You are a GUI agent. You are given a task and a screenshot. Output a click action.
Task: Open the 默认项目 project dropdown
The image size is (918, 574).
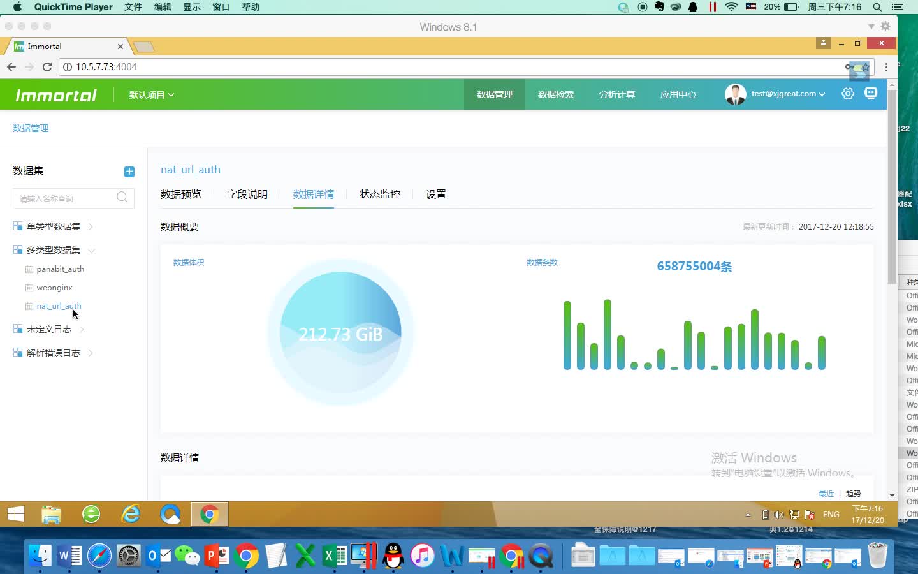[x=152, y=95]
